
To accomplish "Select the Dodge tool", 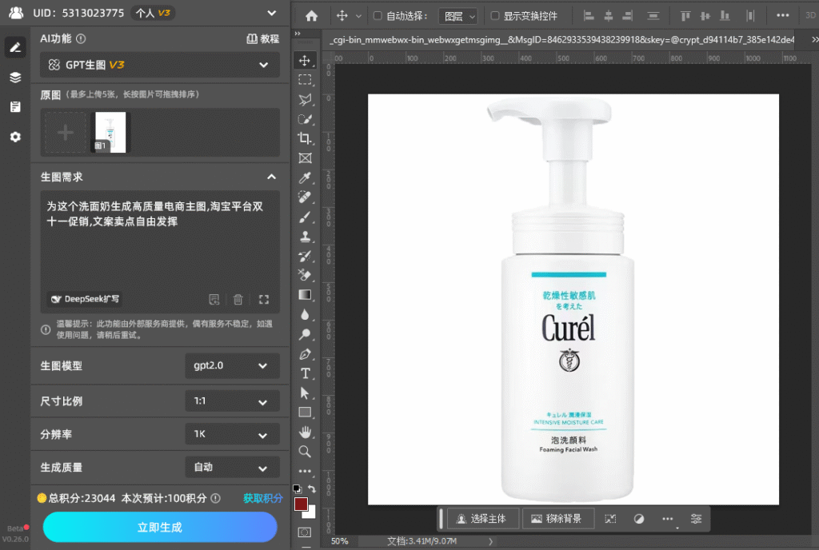I will click(305, 334).
